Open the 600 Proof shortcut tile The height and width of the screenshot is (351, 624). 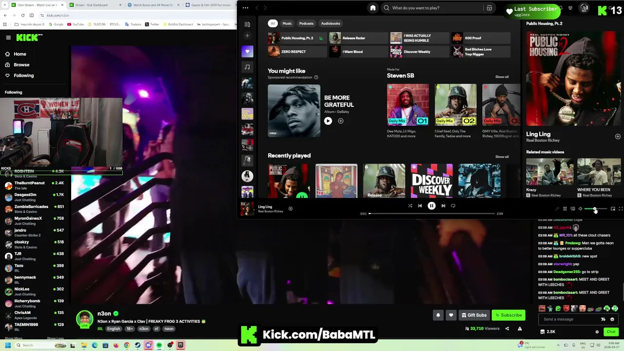480,38
